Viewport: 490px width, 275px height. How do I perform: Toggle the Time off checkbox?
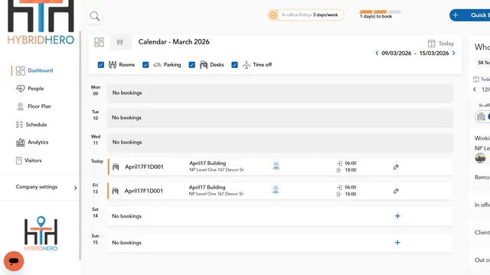point(235,65)
